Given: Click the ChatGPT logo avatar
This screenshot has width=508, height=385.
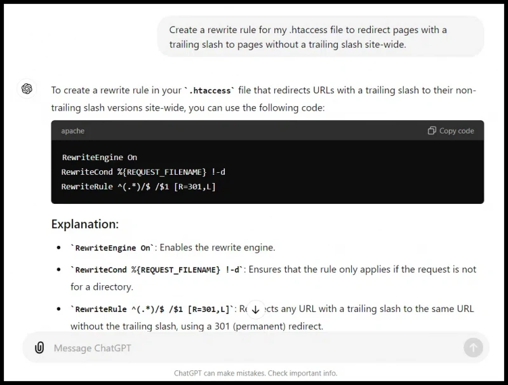Looking at the screenshot, I should tap(27, 89).
